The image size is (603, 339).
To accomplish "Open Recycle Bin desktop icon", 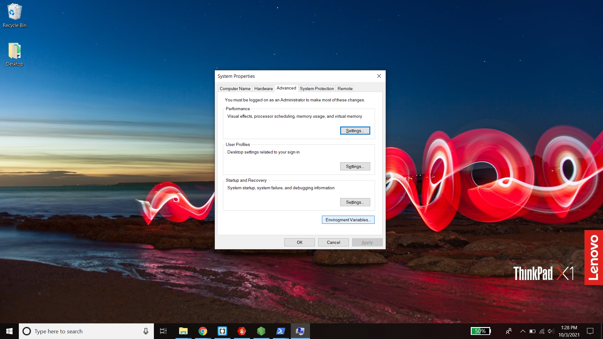I will (14, 15).
